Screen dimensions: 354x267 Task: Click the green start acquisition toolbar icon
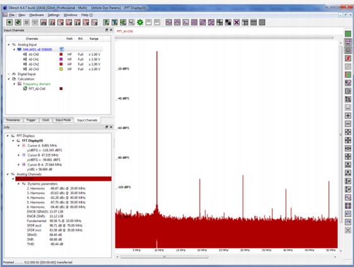pos(9,22)
